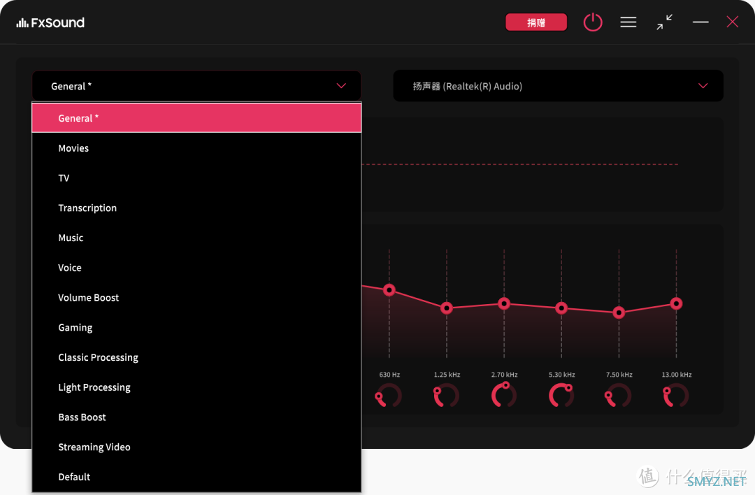Choose the TV preset
This screenshot has width=755, height=495.
click(x=196, y=178)
